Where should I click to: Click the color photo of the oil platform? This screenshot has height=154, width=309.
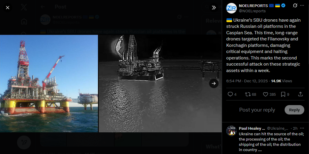click(49, 83)
